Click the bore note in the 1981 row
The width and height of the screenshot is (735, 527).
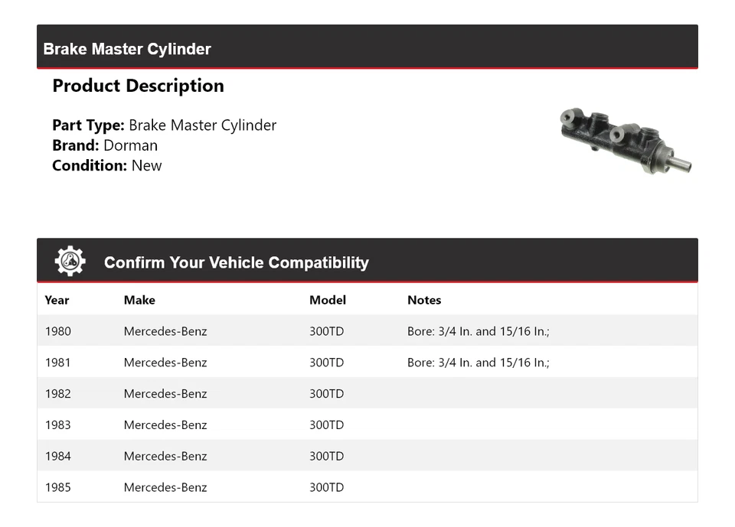point(479,363)
